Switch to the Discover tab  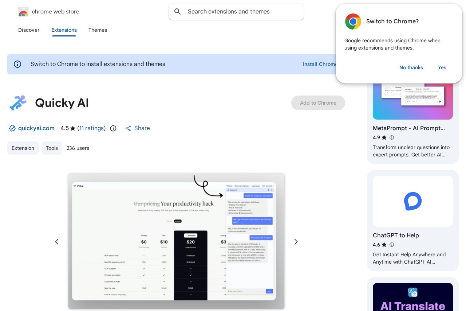point(29,30)
